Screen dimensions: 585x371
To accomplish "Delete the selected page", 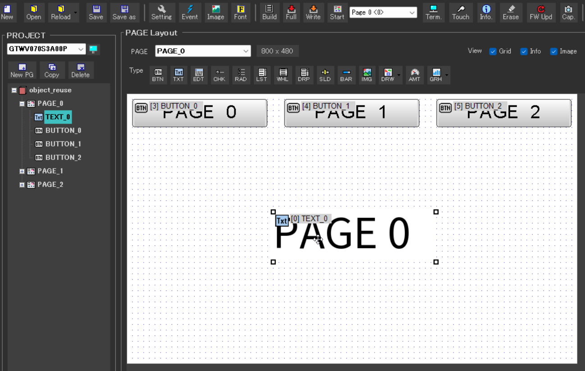I will (x=81, y=70).
